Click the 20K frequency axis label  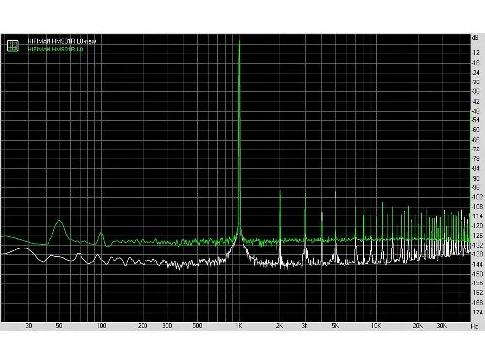pyautogui.click(x=418, y=326)
